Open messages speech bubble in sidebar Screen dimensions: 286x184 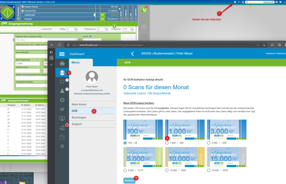[x=62, y=82]
